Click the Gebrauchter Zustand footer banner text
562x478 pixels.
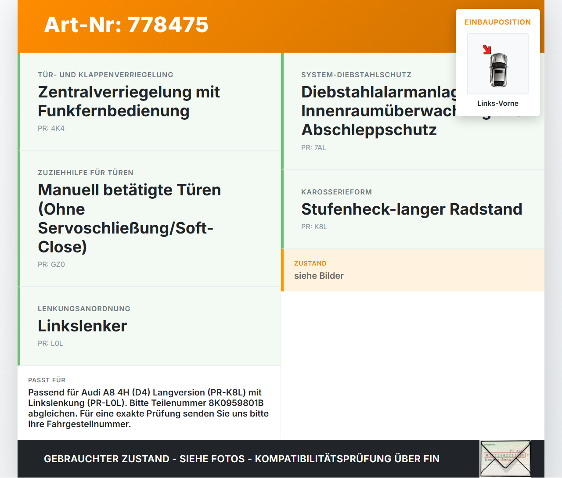(241, 459)
